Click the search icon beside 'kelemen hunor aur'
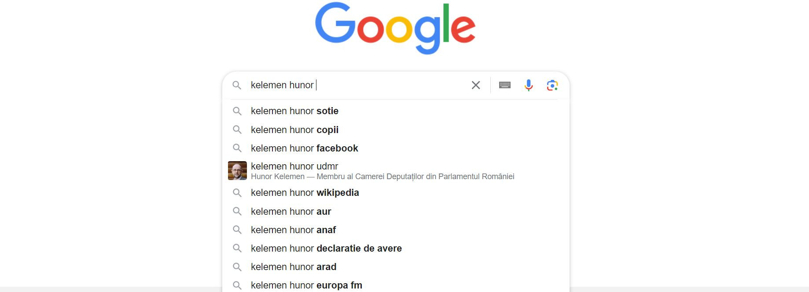This screenshot has width=809, height=292. pos(238,211)
